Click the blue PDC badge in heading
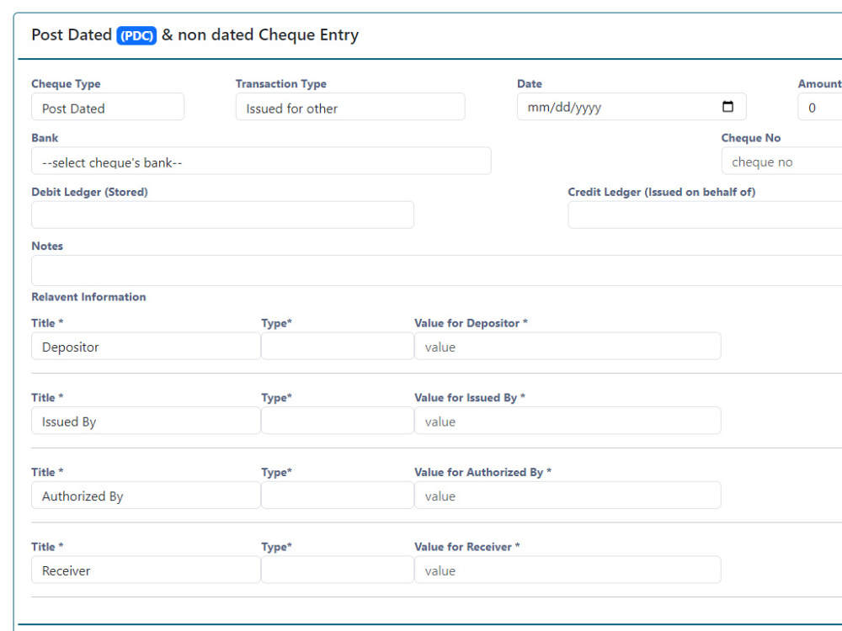Screen dimensions: 842x631 [x=136, y=35]
